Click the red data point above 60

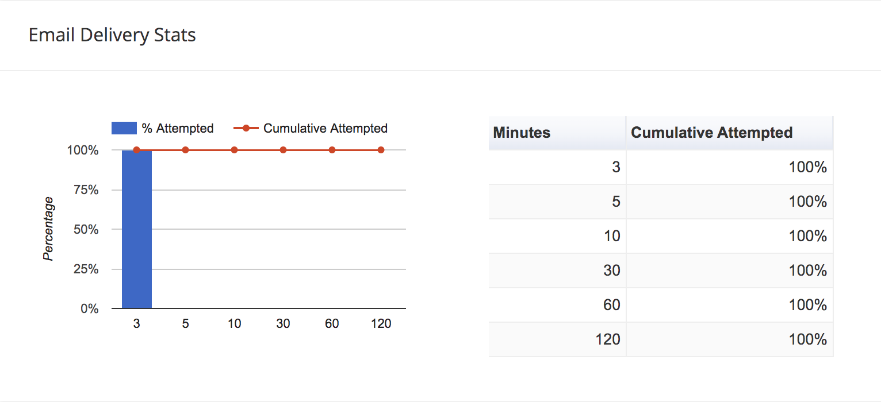[332, 150]
